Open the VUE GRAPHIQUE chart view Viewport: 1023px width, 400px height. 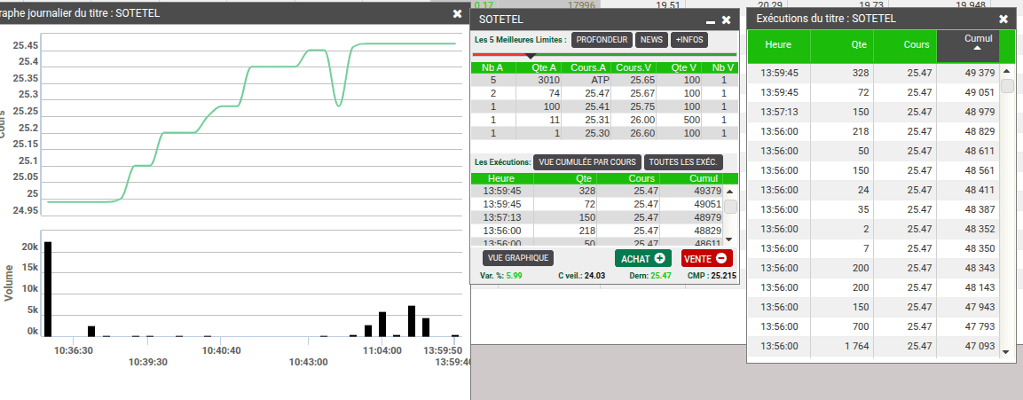[518, 258]
